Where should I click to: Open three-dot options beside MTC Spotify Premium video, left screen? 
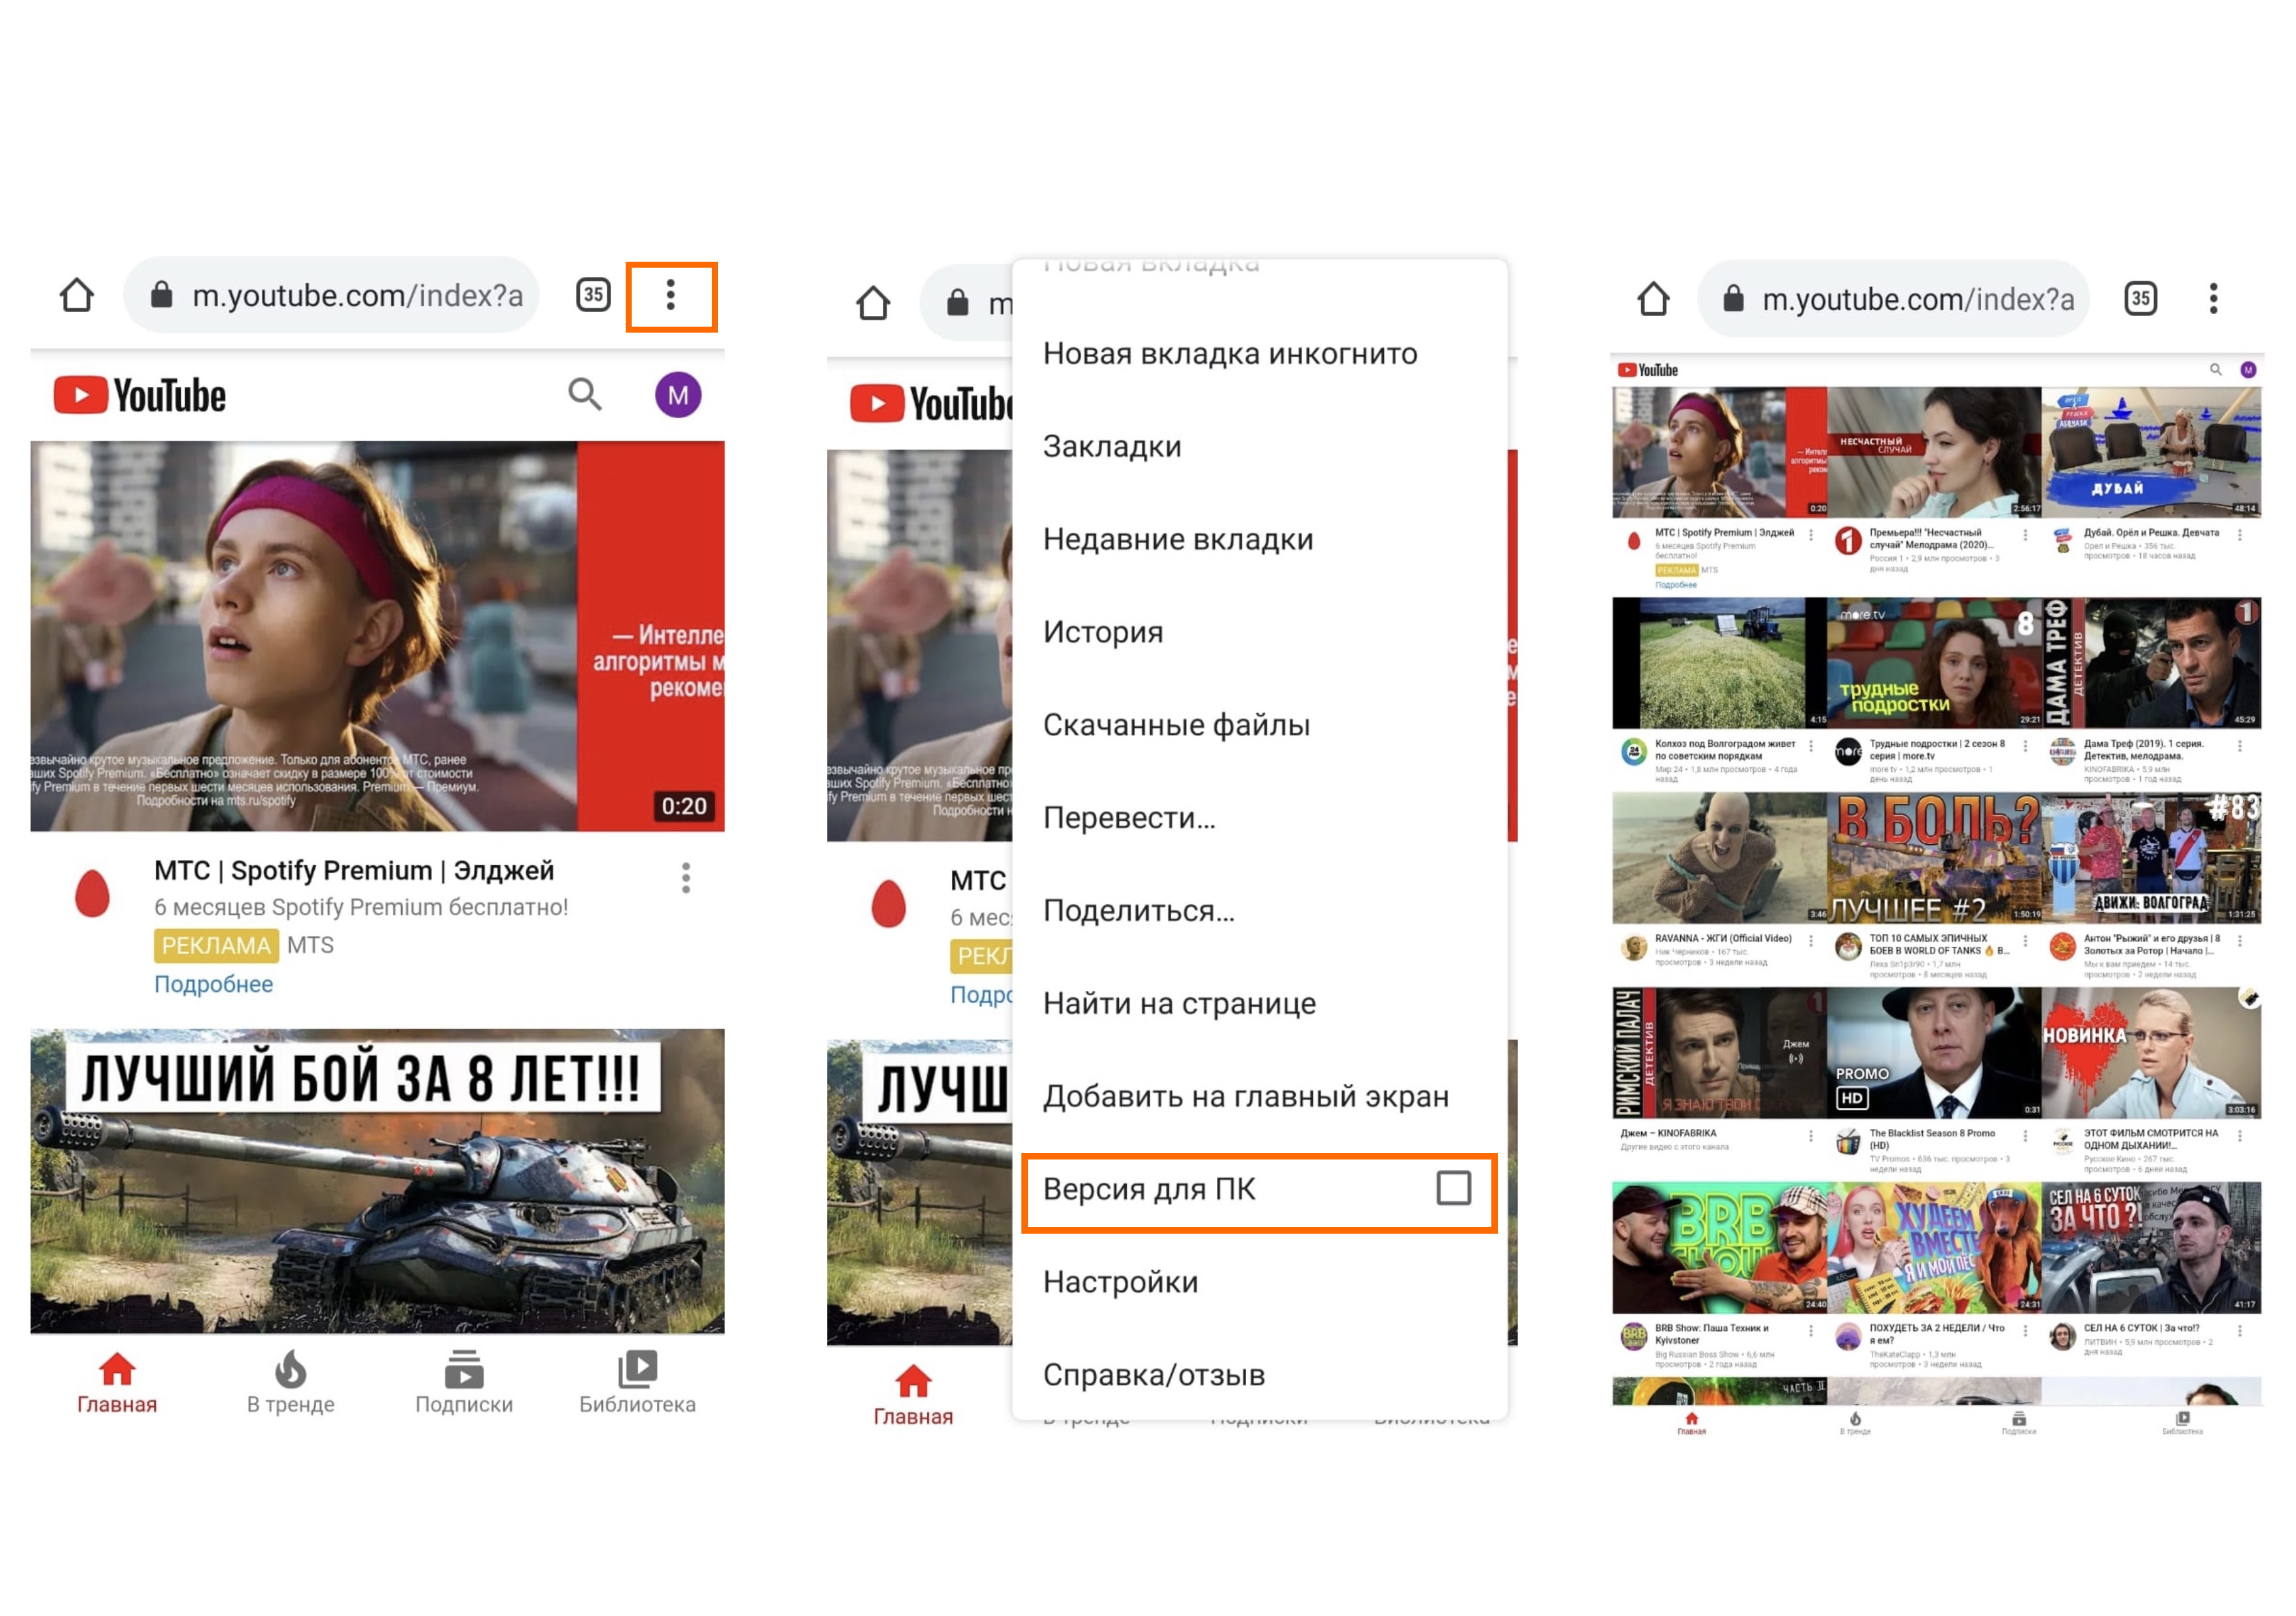[686, 877]
